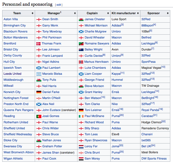This screenshot has height=165, width=173.
Task: Click the Dutch flag beside Leroy Fer
Action: pos(81,146)
